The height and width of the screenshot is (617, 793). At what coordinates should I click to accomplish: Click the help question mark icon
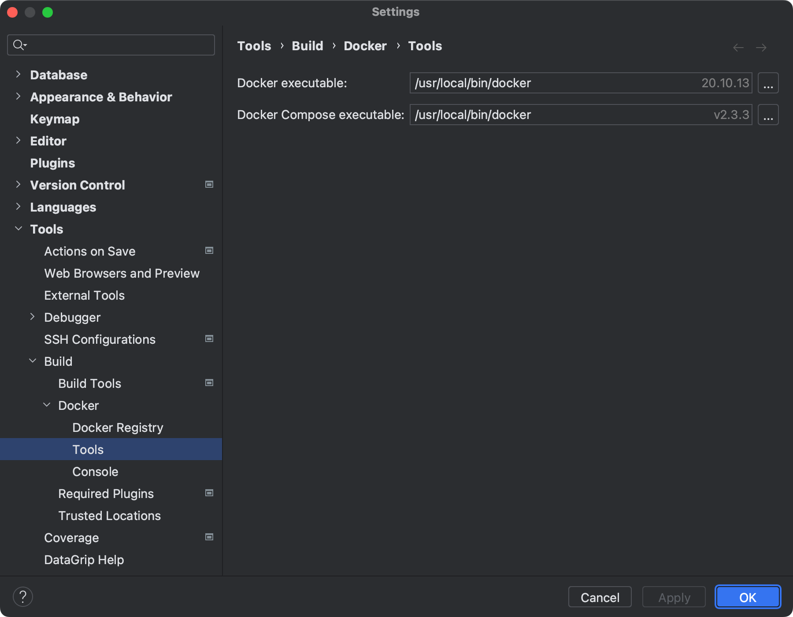pos(23,597)
